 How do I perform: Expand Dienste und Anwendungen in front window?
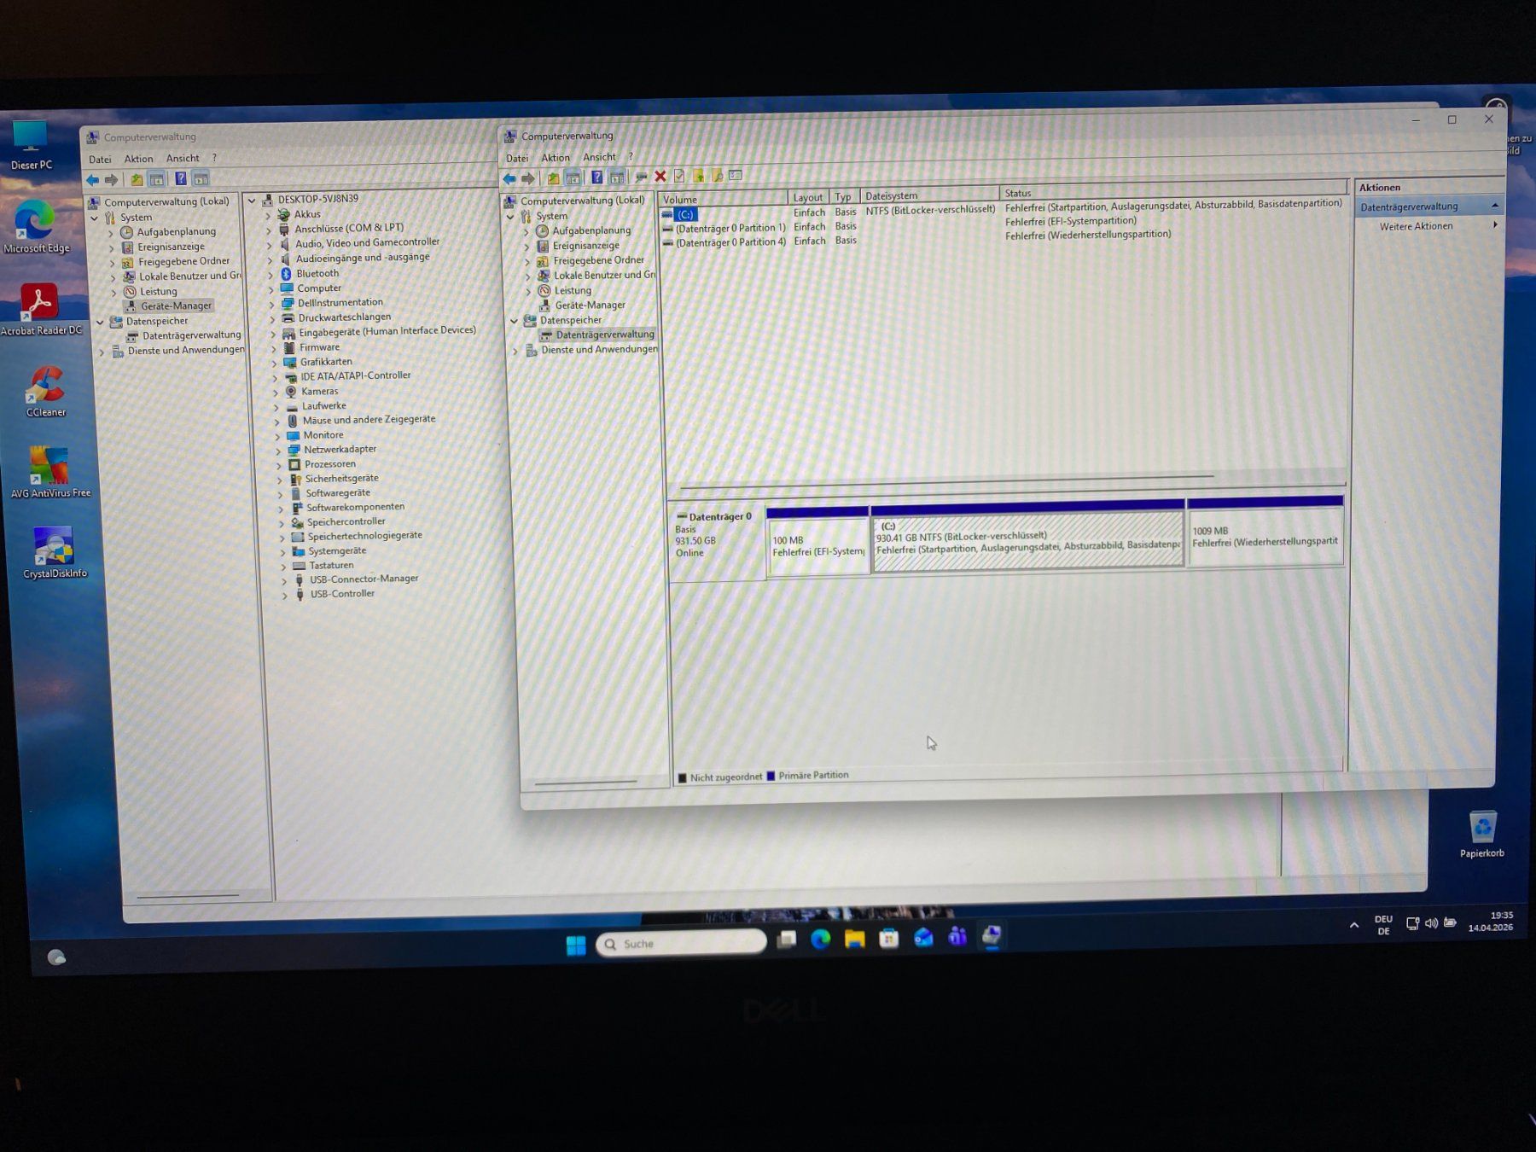[x=515, y=351]
